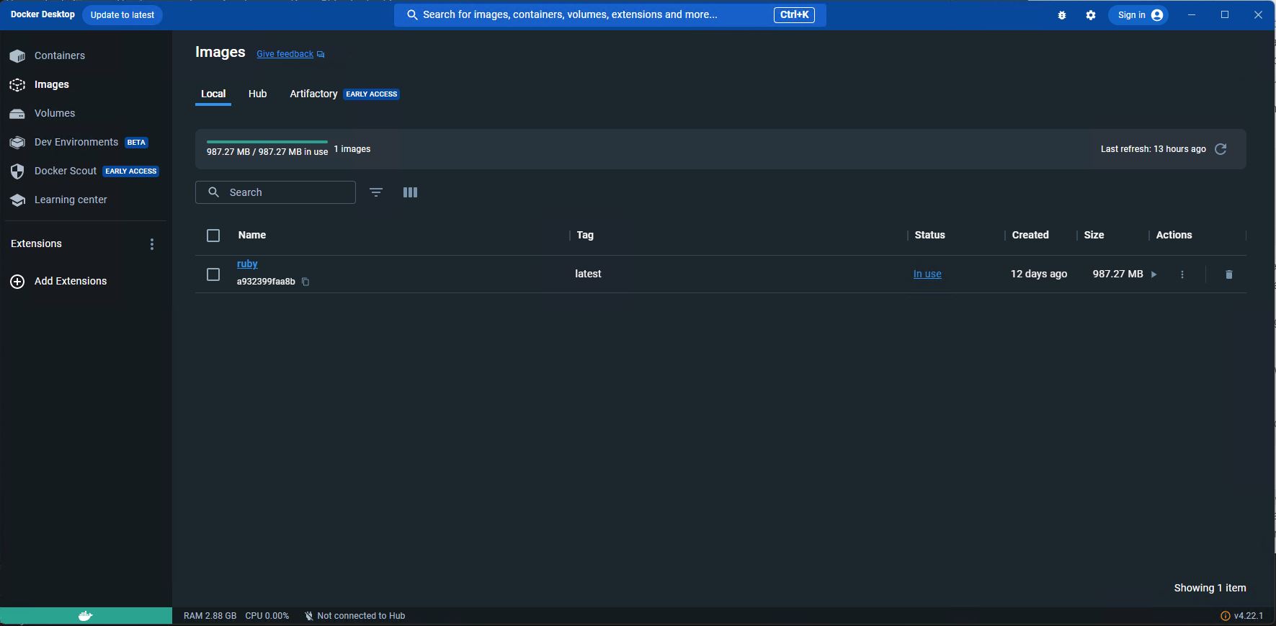1276x626 pixels.
Task: Maximize the Docker Desktop window
Action: click(x=1225, y=15)
